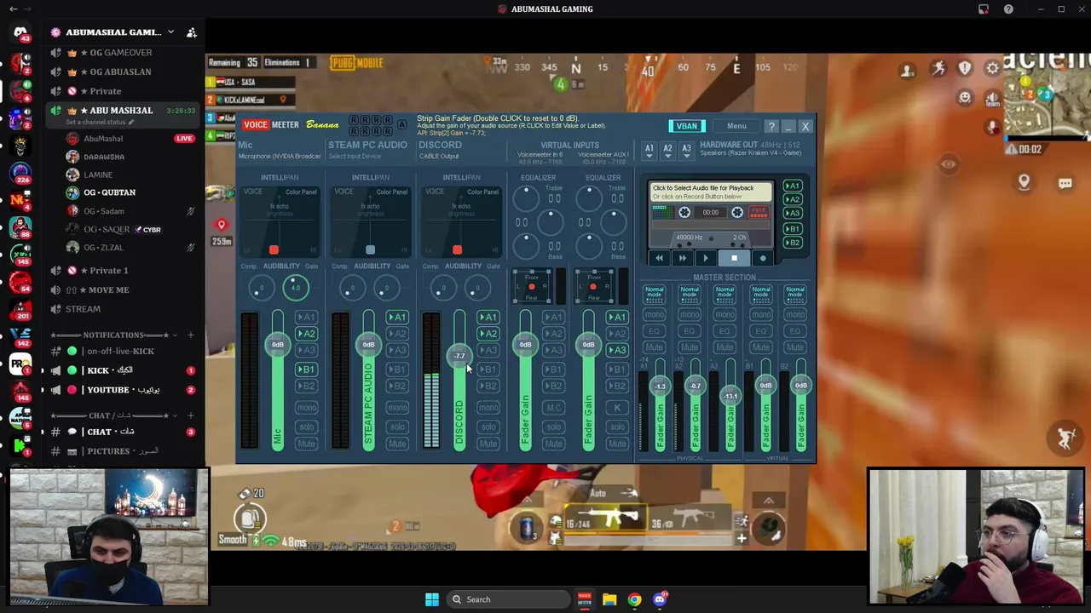Toggle recorder output to B2

pos(793,243)
